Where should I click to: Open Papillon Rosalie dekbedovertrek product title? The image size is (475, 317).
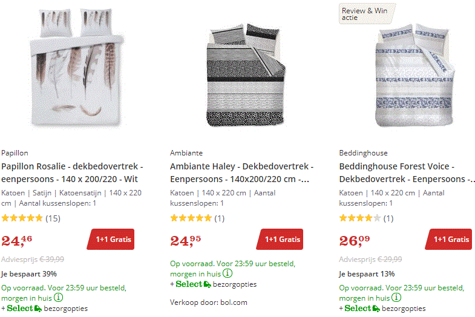coord(72,172)
